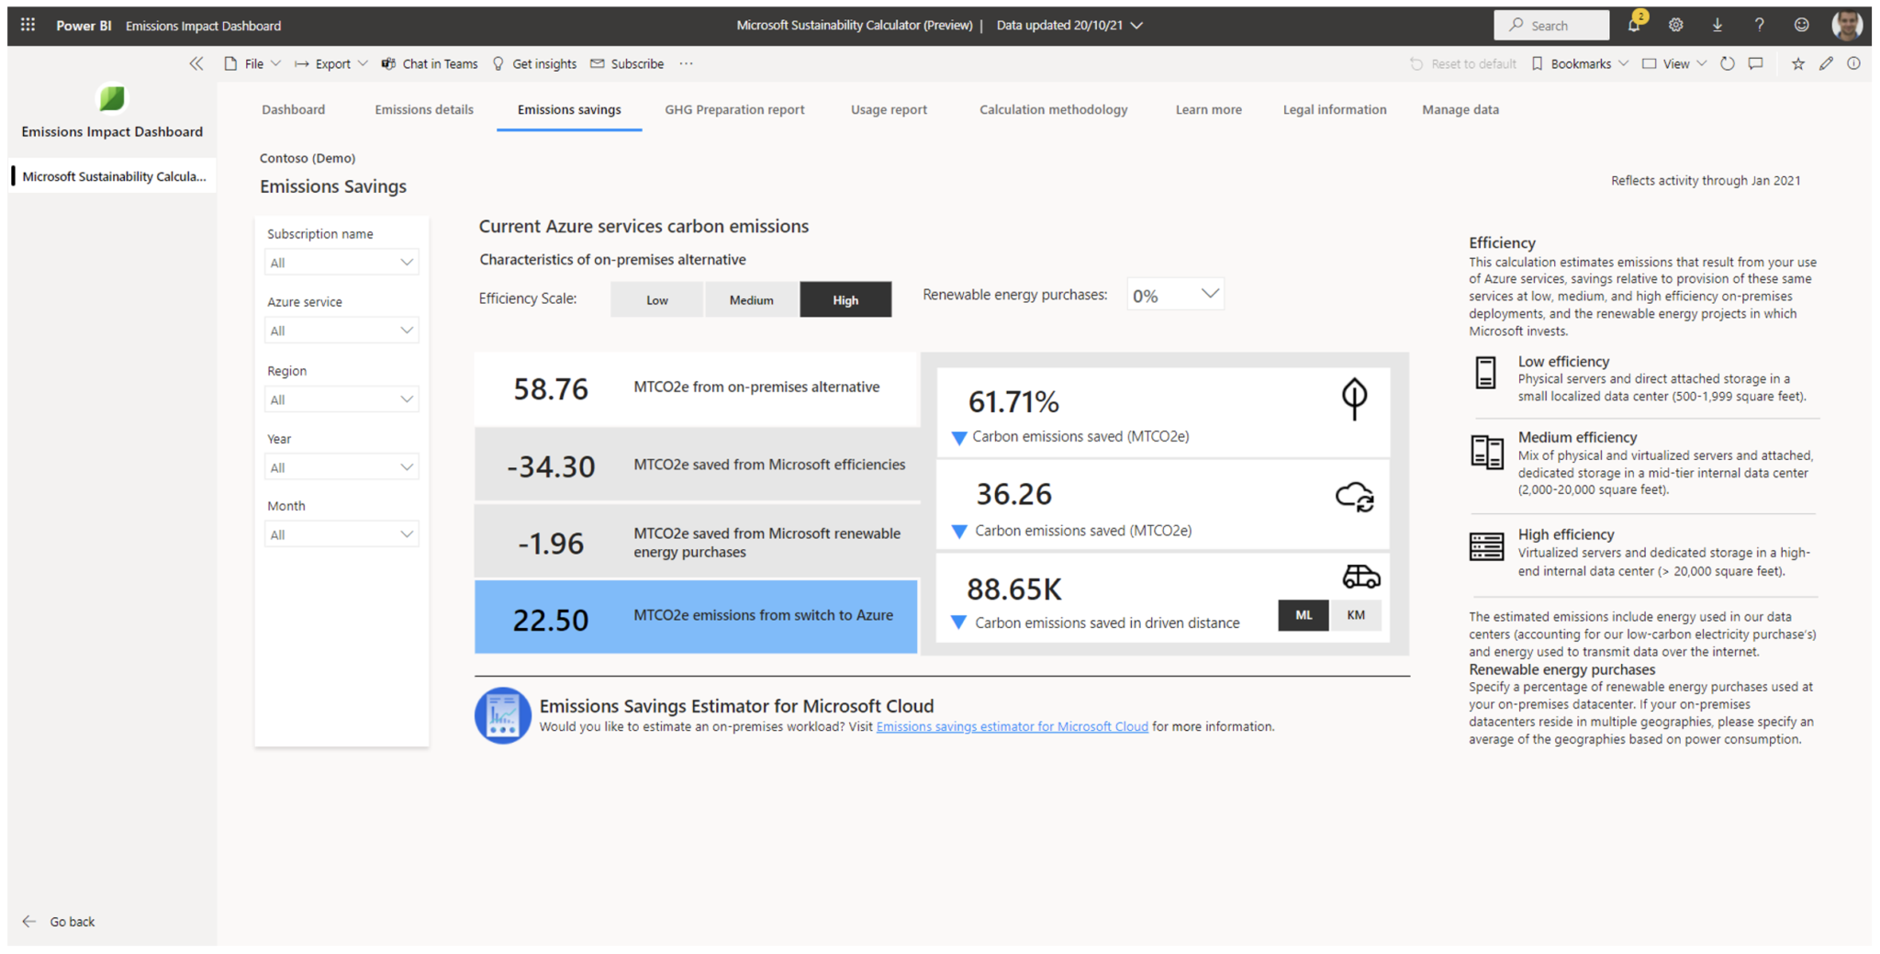
Task: Click the feedback smiley icon
Action: [1801, 25]
